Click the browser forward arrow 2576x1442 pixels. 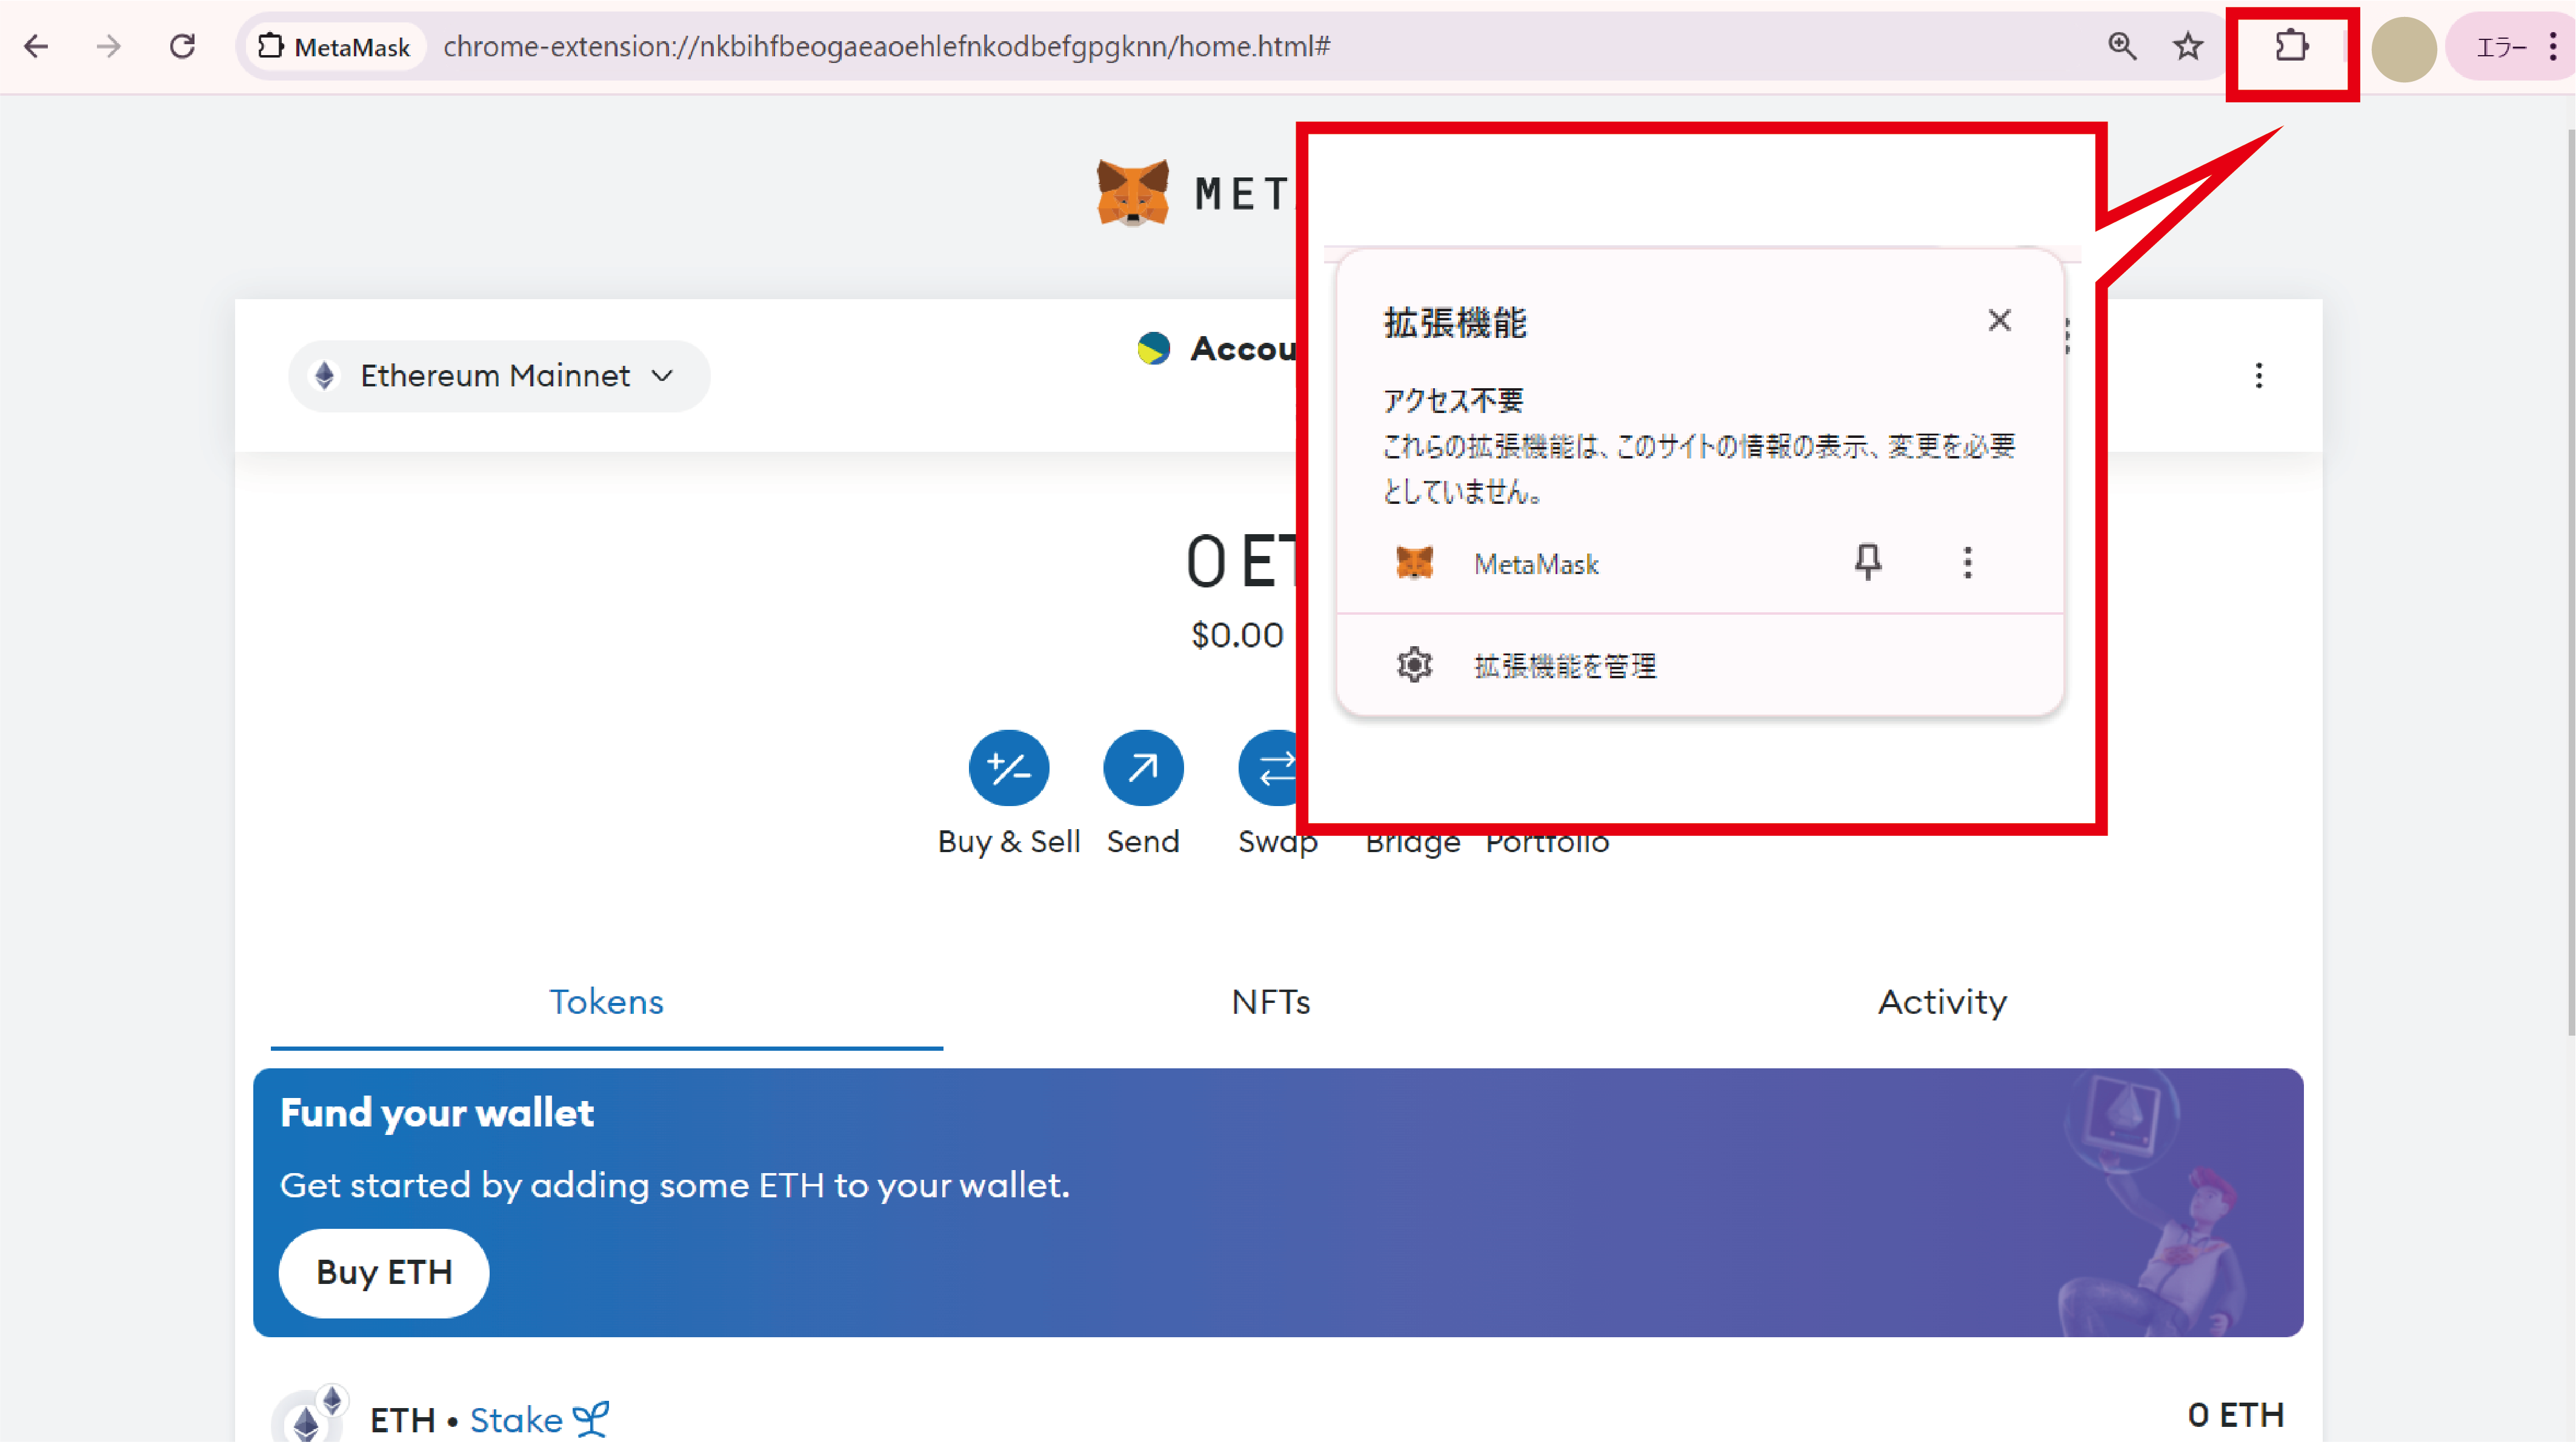click(108, 46)
